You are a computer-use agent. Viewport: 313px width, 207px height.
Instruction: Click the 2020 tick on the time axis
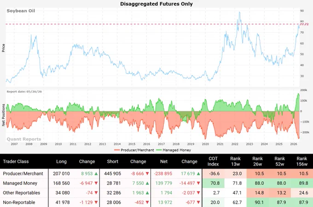click(205, 144)
